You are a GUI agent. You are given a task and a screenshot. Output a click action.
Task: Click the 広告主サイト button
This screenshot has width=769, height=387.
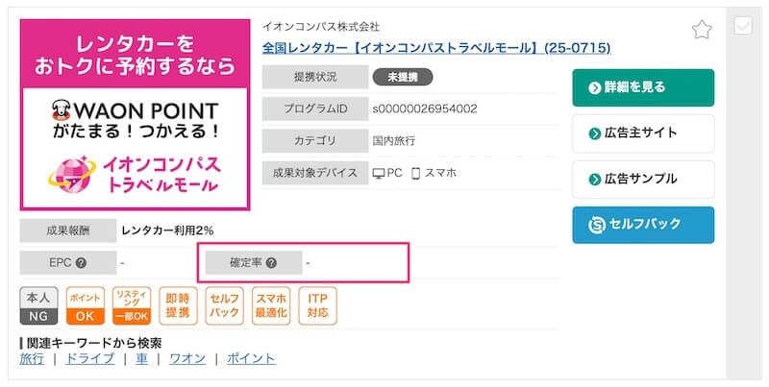point(643,133)
